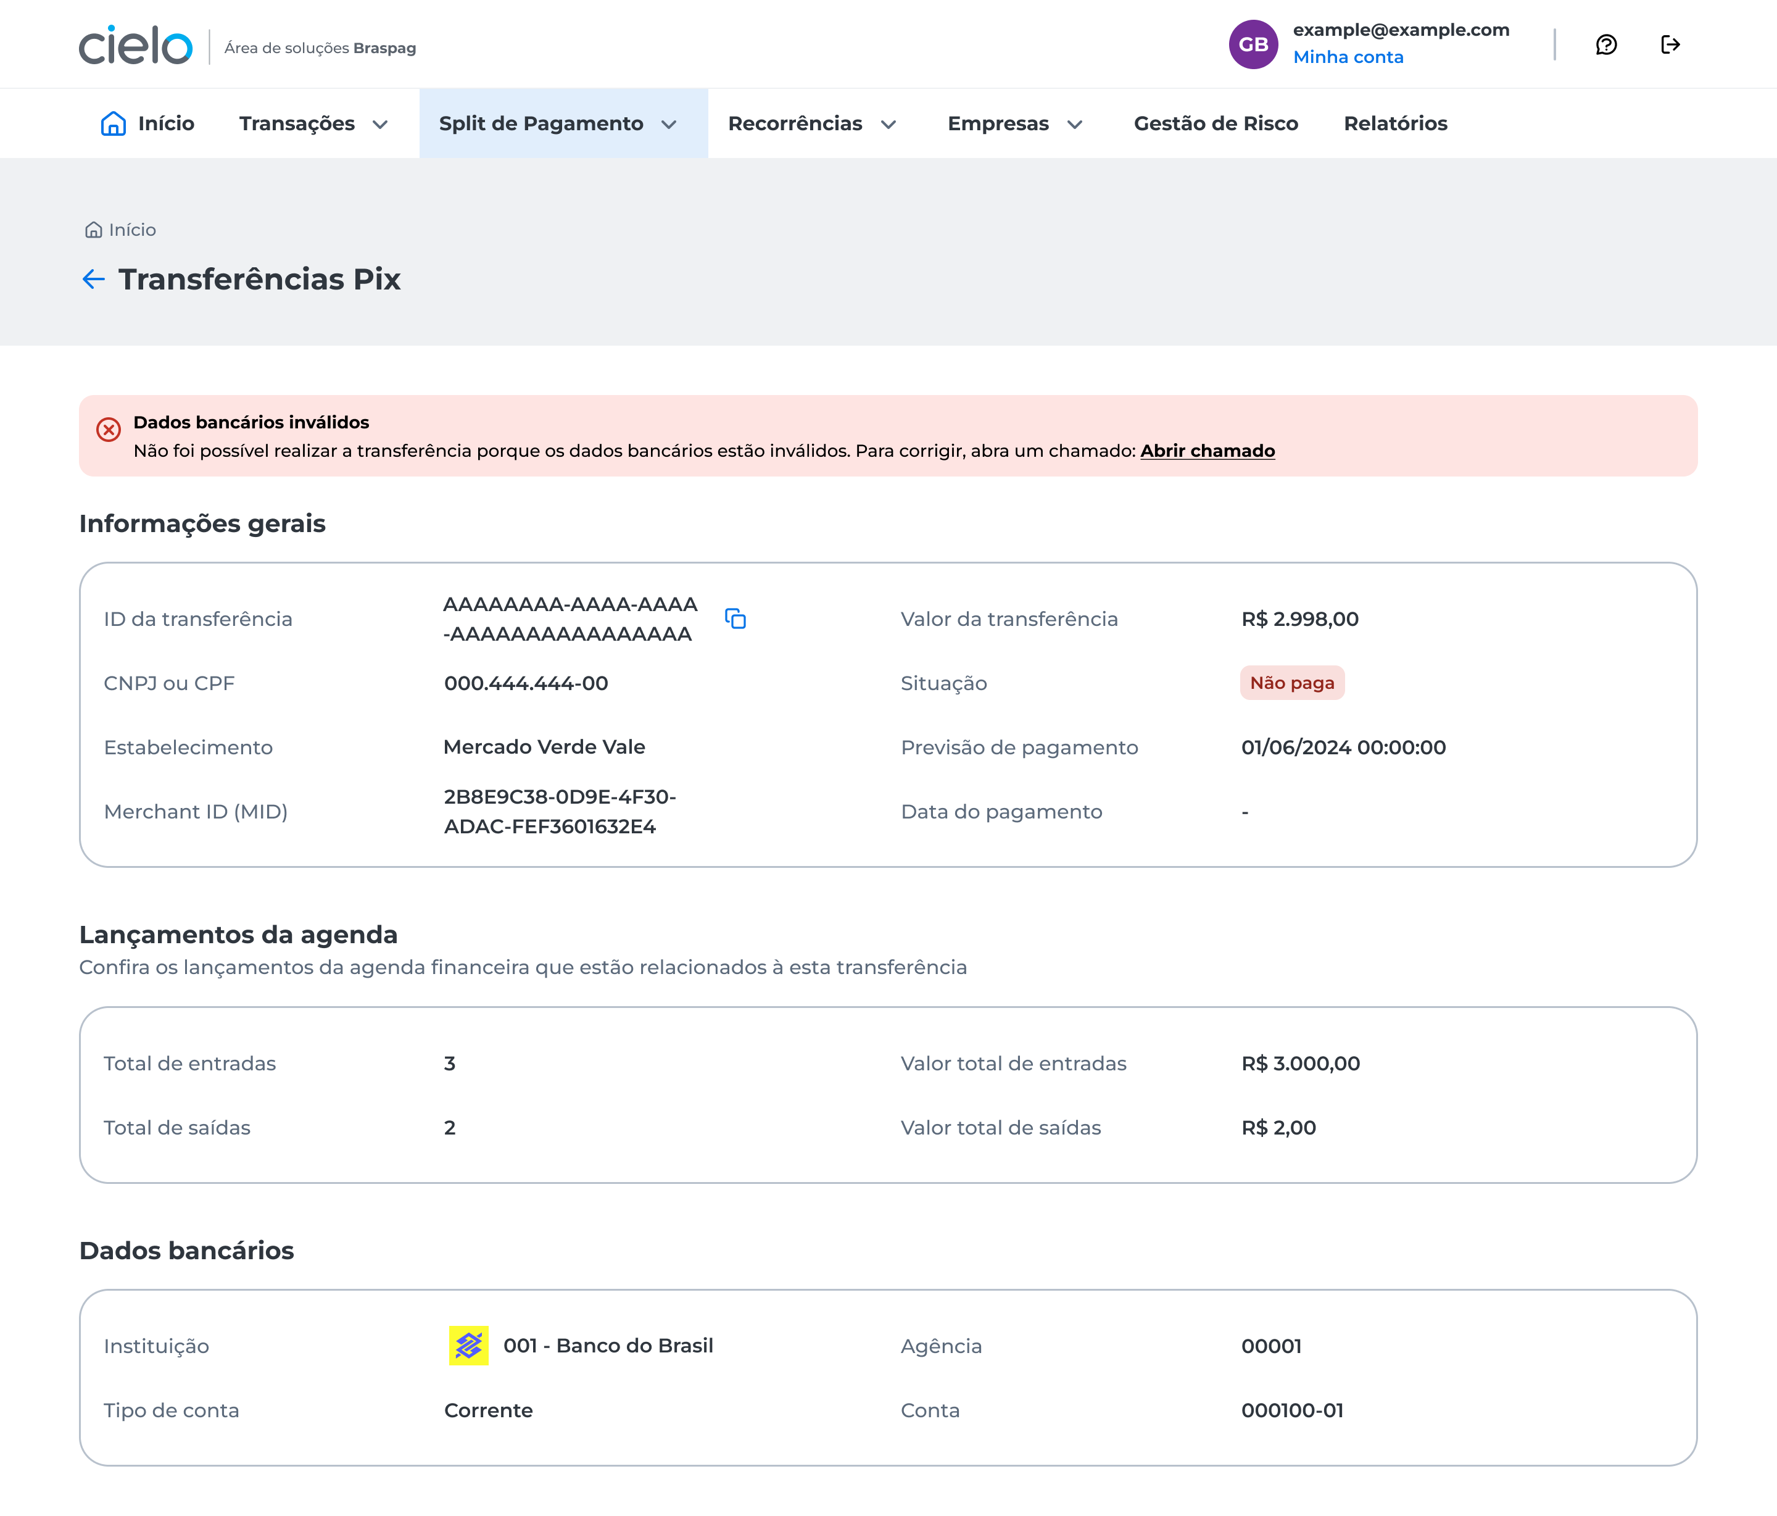Expand the Transações chevron
Viewport: 1777px width, 1516px height.
(x=380, y=125)
